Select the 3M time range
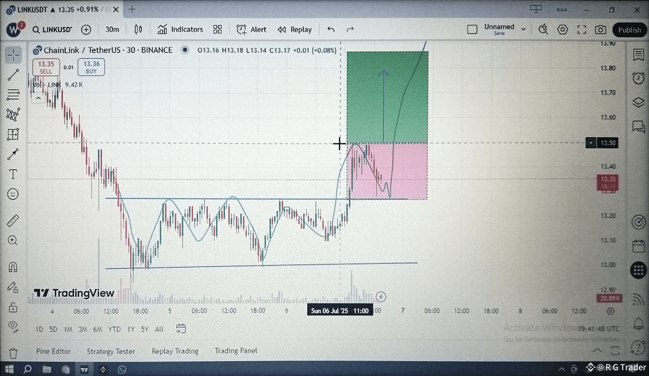Viewport: 649px width, 376px height. 83,329
